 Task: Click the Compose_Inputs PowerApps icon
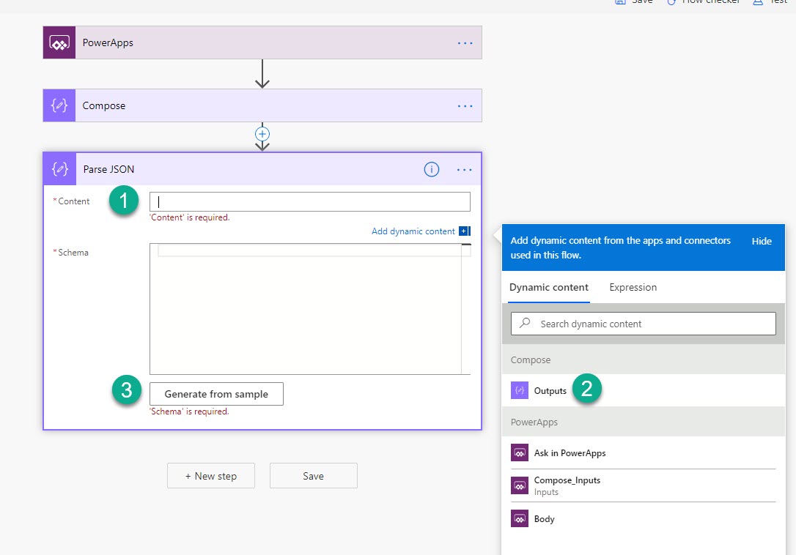pyautogui.click(x=520, y=485)
